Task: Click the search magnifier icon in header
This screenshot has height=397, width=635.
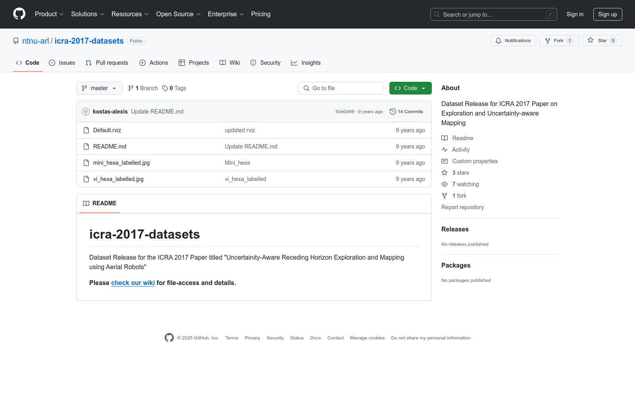Action: click(x=437, y=14)
